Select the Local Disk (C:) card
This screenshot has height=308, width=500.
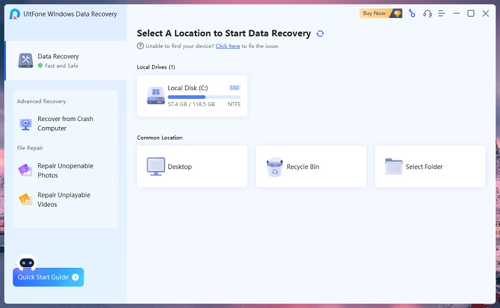tap(192, 95)
